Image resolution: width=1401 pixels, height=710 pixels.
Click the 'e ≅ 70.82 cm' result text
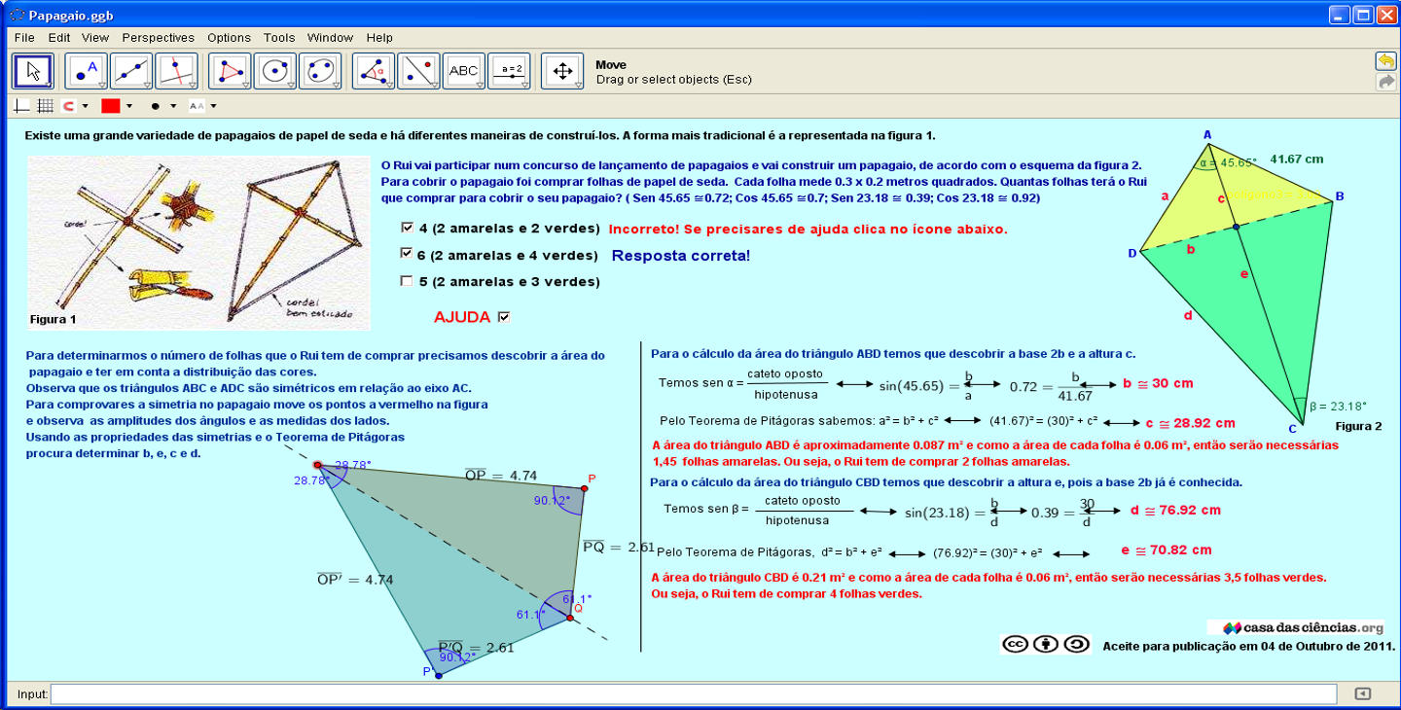point(1167,550)
